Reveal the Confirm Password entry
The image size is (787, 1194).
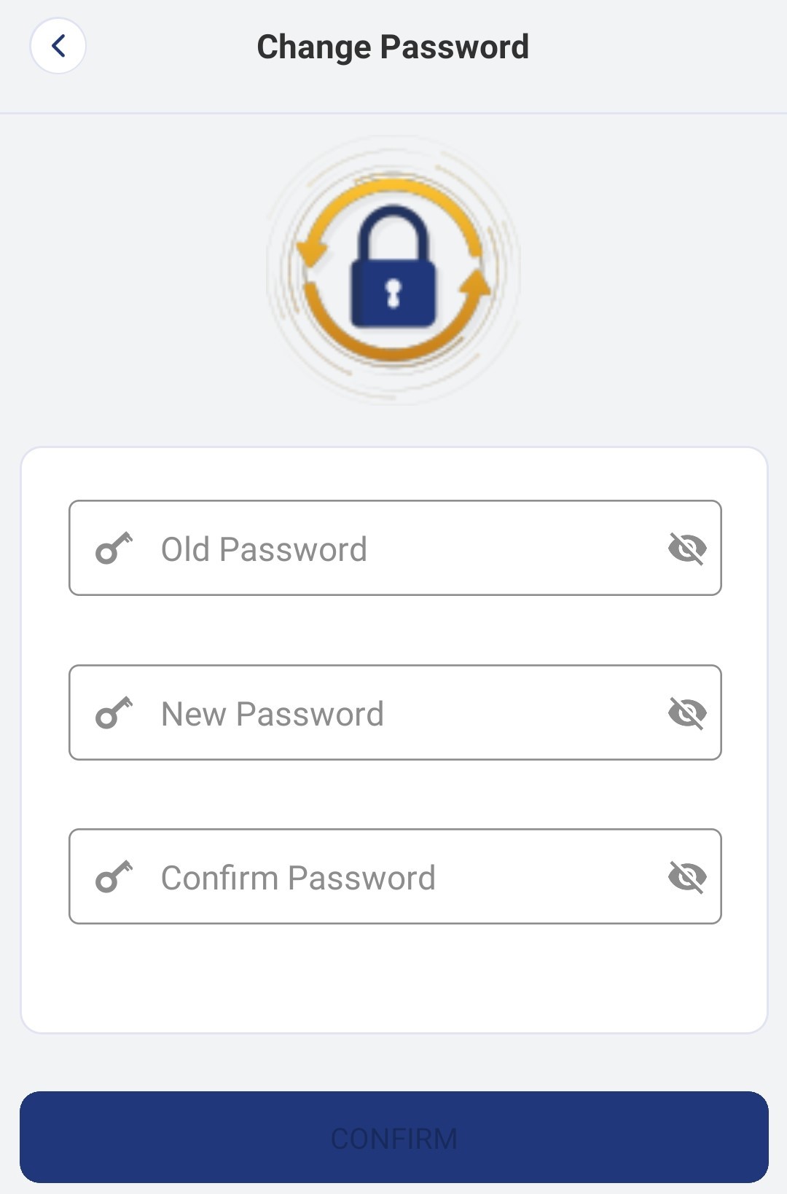click(x=686, y=877)
